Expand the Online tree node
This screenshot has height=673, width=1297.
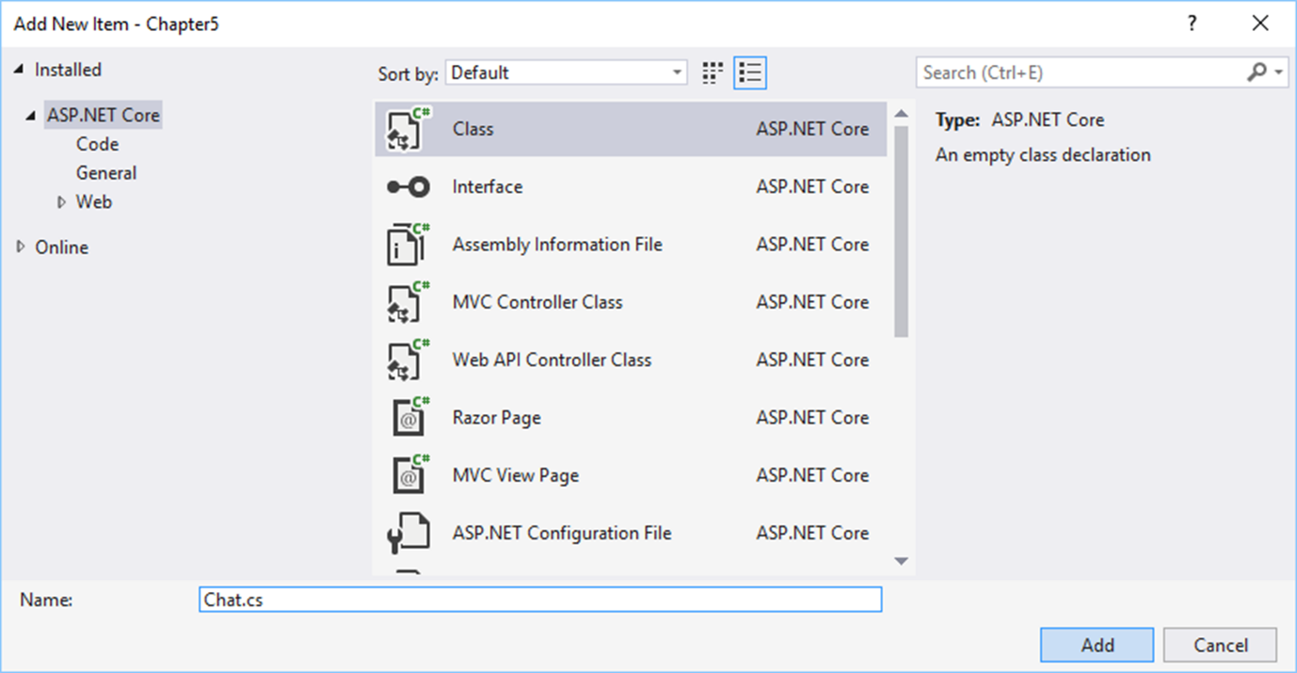coord(20,247)
